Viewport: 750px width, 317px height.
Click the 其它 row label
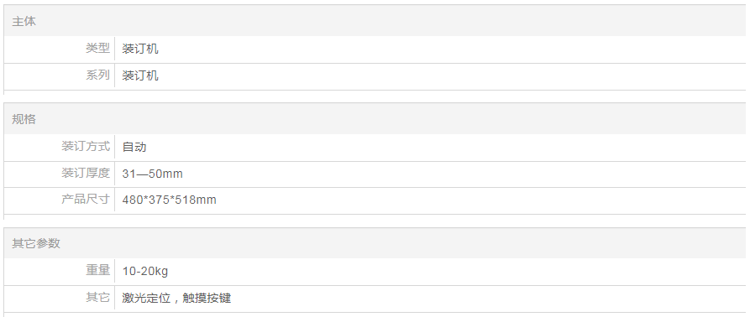(x=97, y=298)
